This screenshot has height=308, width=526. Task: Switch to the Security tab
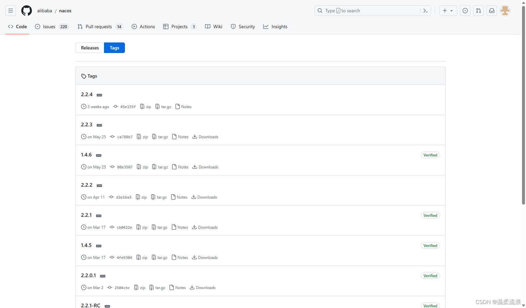click(243, 27)
